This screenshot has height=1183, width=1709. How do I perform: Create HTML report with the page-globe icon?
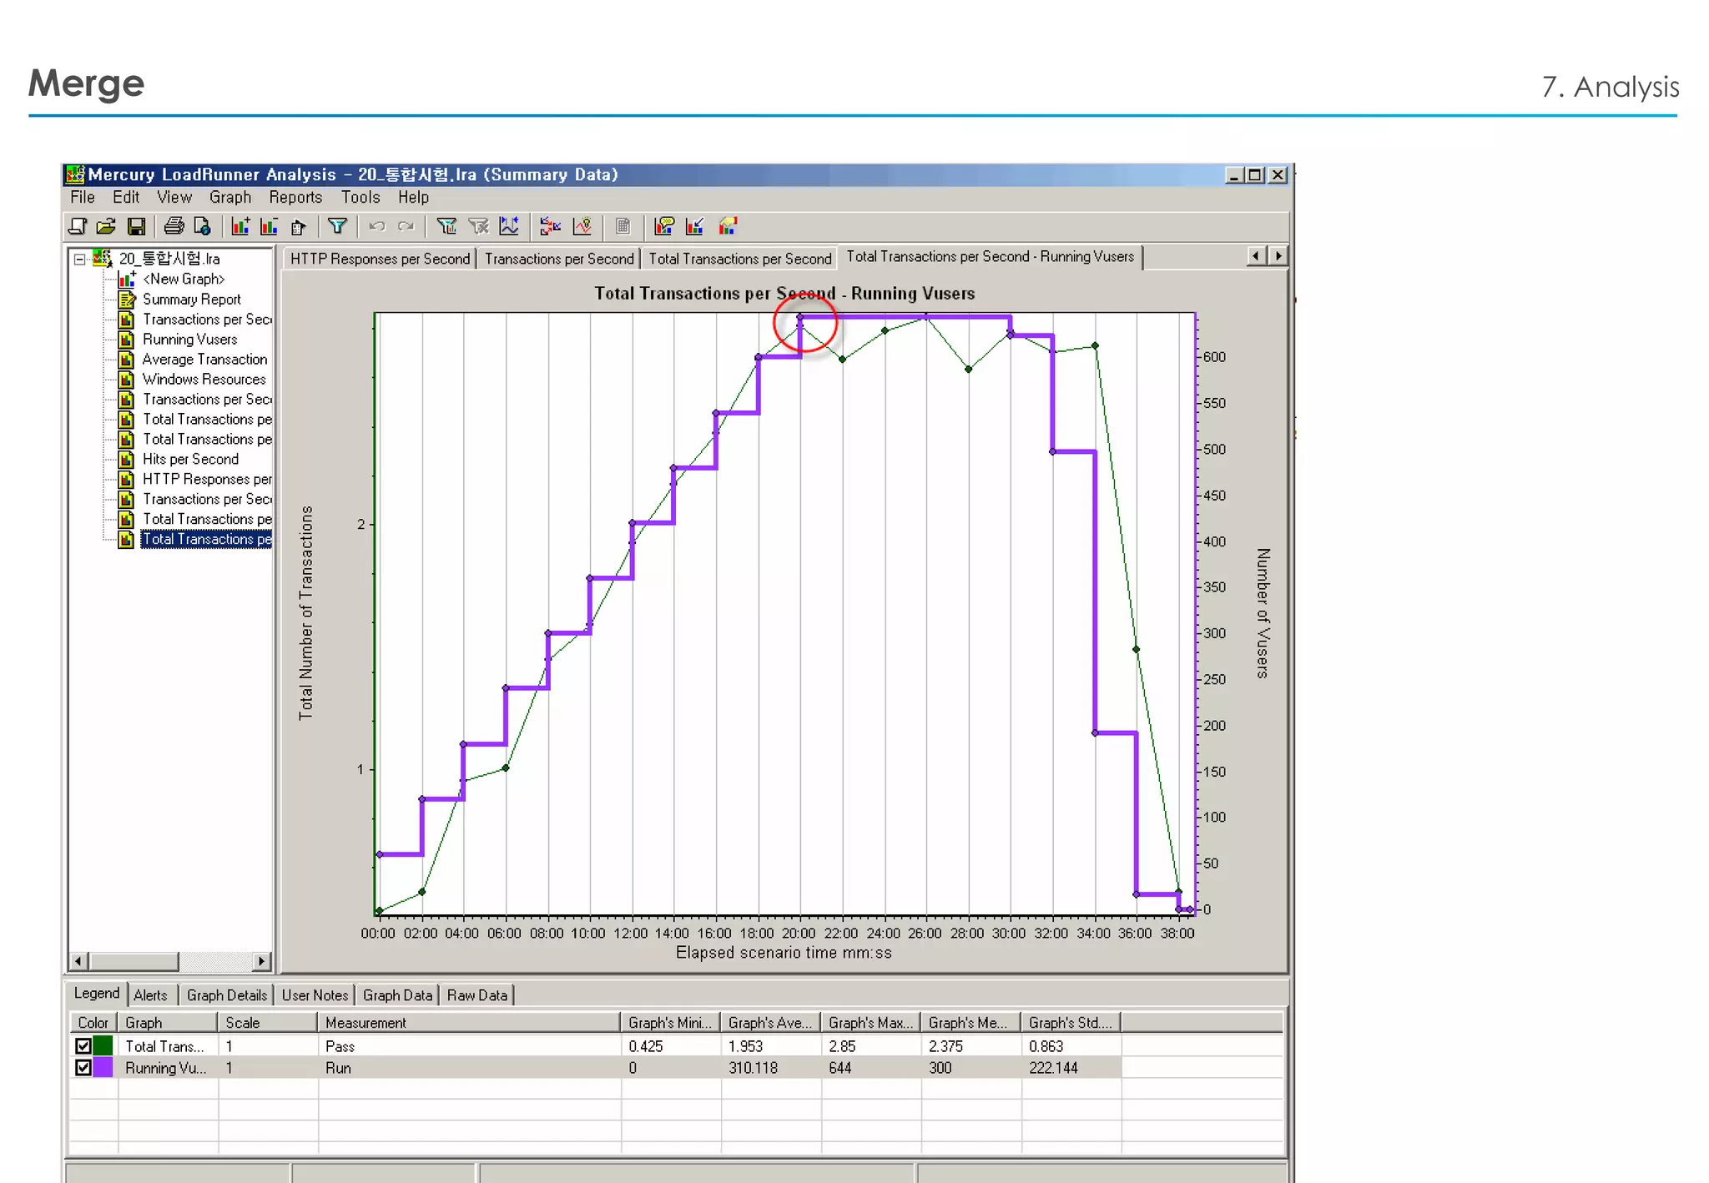[202, 226]
